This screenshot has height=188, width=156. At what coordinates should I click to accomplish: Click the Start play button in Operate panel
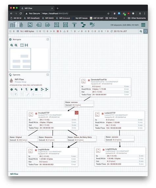point(32,89)
